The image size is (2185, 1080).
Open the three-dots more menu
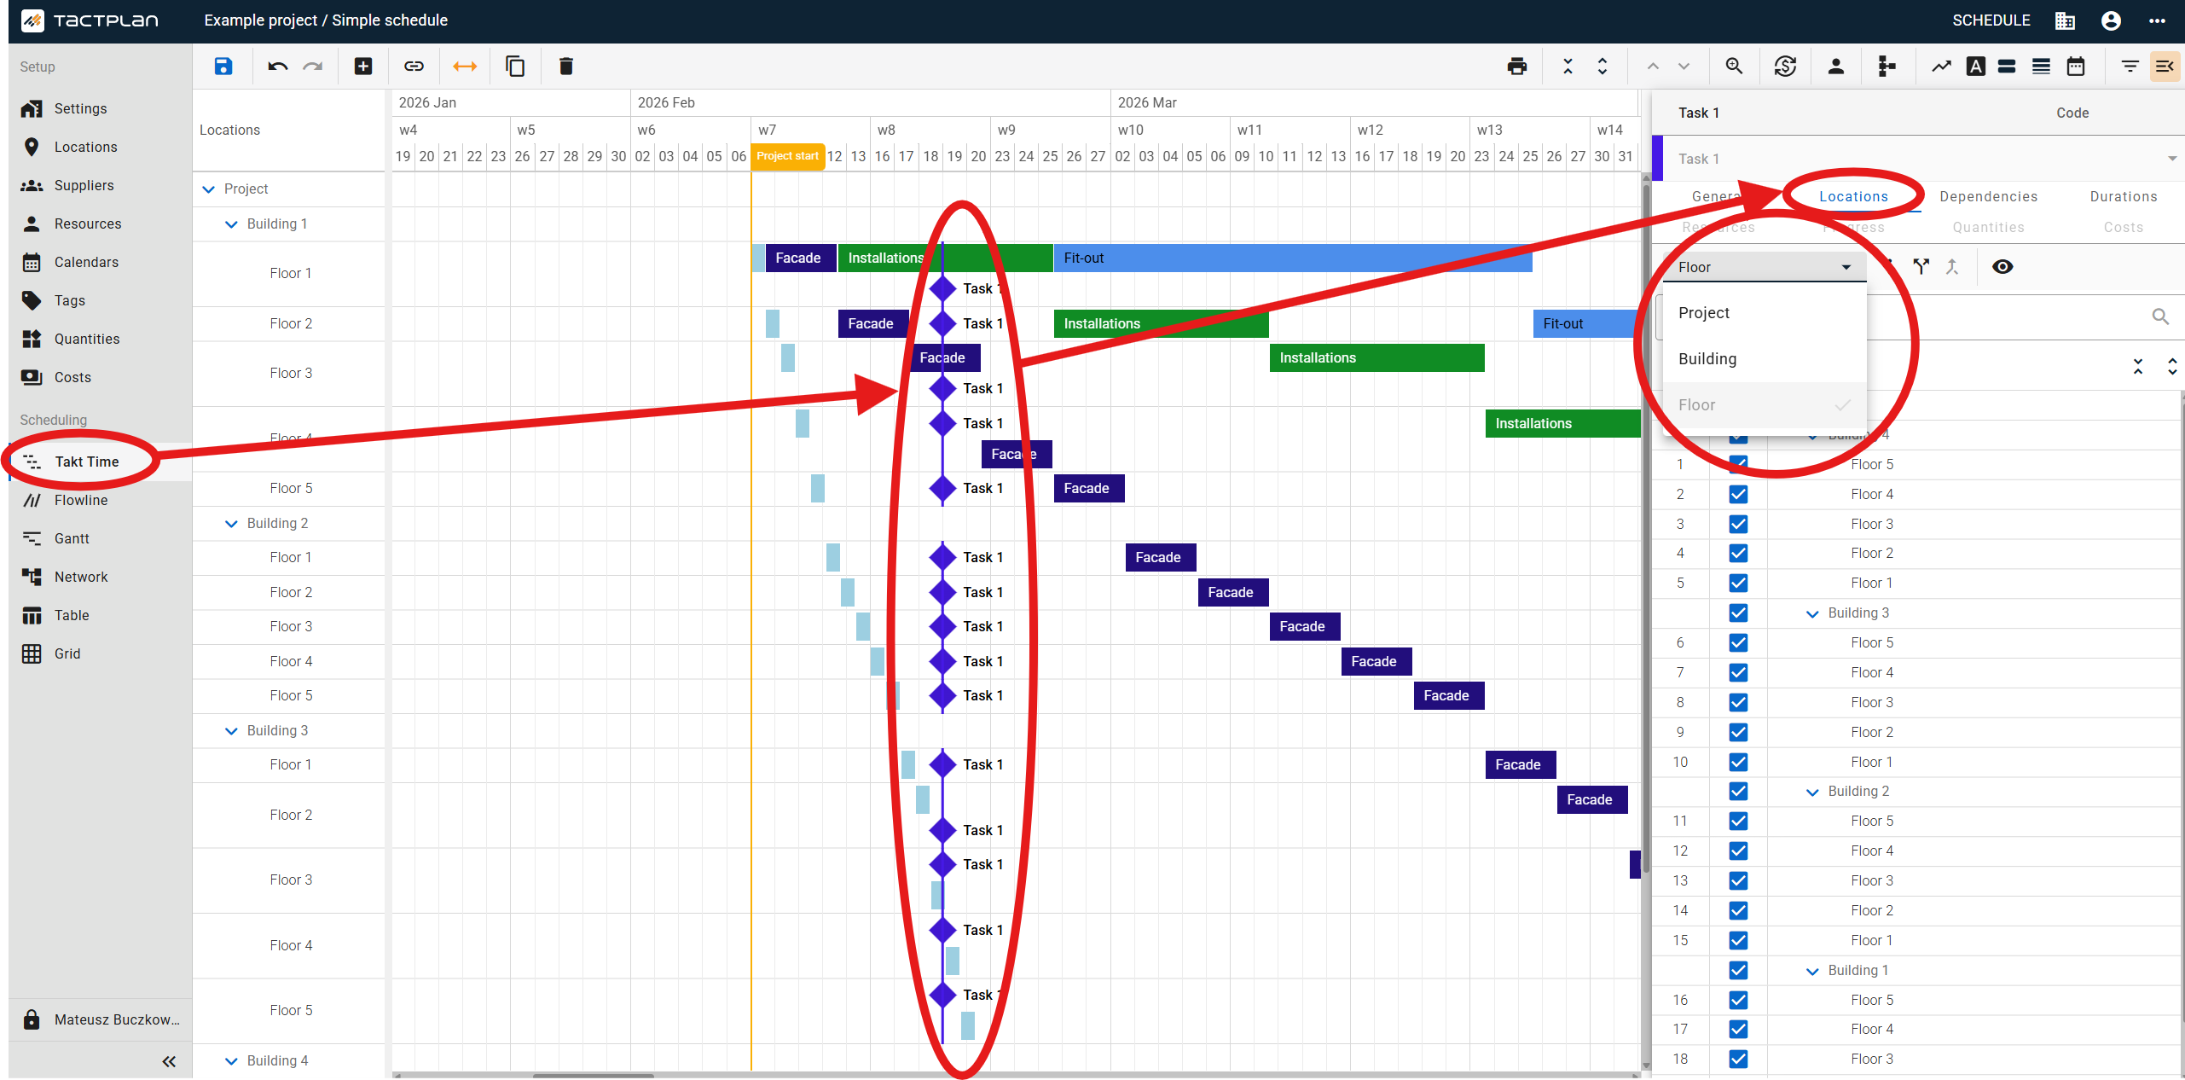[2158, 21]
